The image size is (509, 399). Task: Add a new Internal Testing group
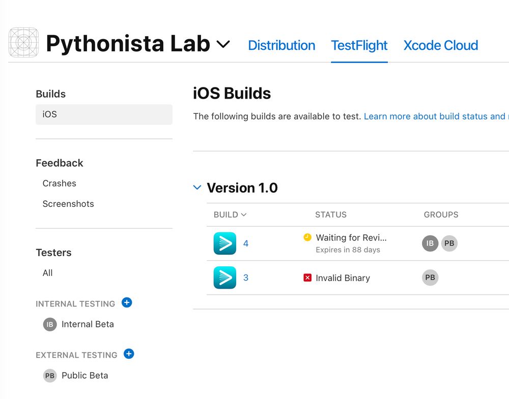[127, 303]
